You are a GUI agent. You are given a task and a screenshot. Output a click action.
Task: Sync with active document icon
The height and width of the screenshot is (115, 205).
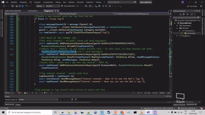point(192,14)
